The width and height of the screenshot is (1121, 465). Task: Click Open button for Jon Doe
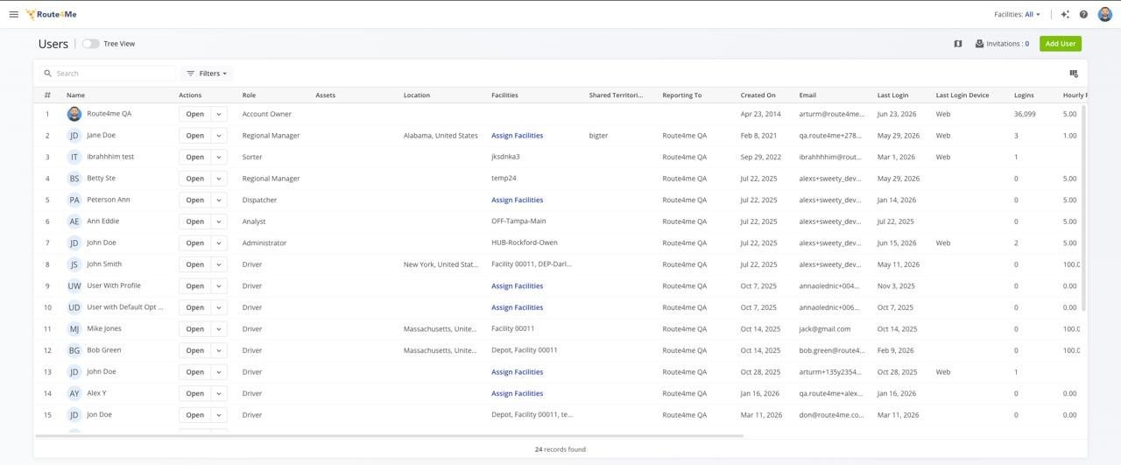click(194, 415)
